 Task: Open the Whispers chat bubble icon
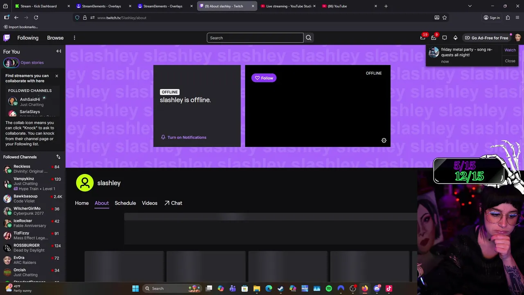[445, 38]
